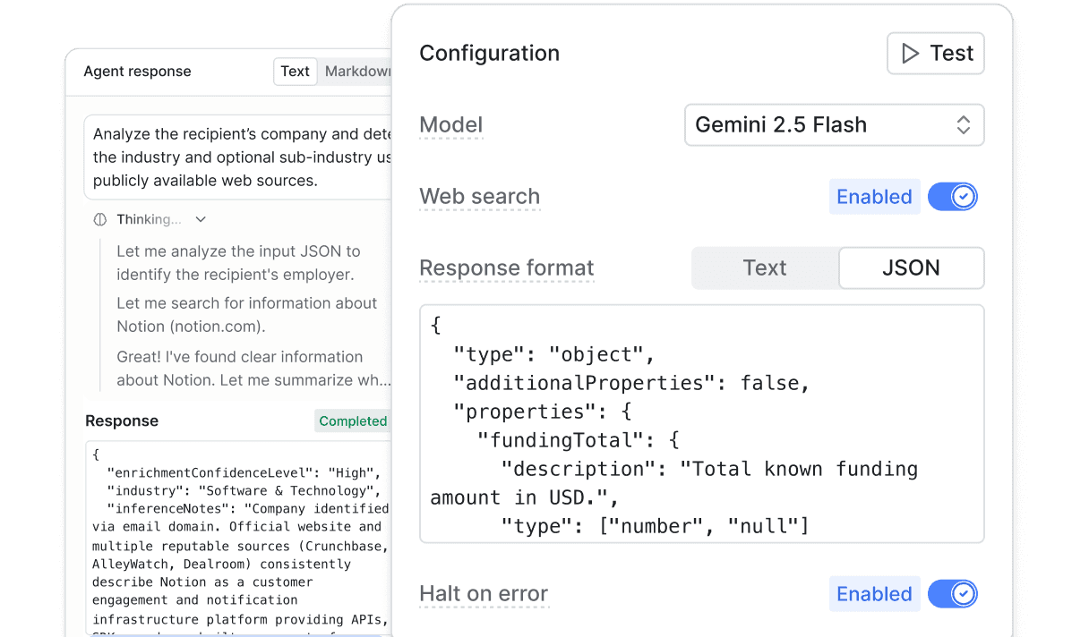Collapse the Thinking section chevron
The height and width of the screenshot is (637, 1089).
coord(201,219)
